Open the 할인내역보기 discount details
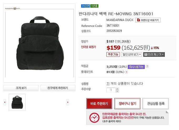This screenshot has width=179, height=130. [131, 54]
